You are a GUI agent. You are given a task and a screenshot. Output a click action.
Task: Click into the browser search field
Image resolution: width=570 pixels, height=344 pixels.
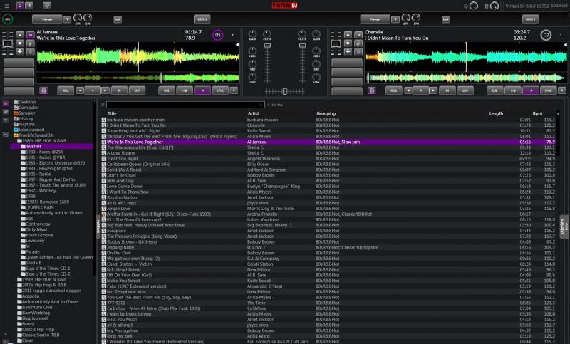pyautogui.click(x=185, y=105)
